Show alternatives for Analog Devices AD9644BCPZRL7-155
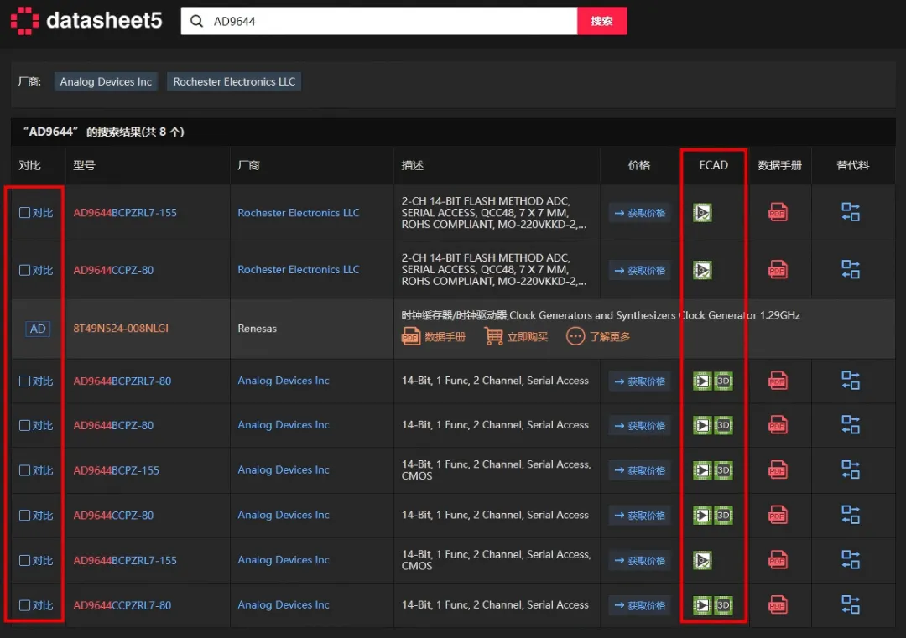The image size is (906, 638). pyautogui.click(x=851, y=559)
